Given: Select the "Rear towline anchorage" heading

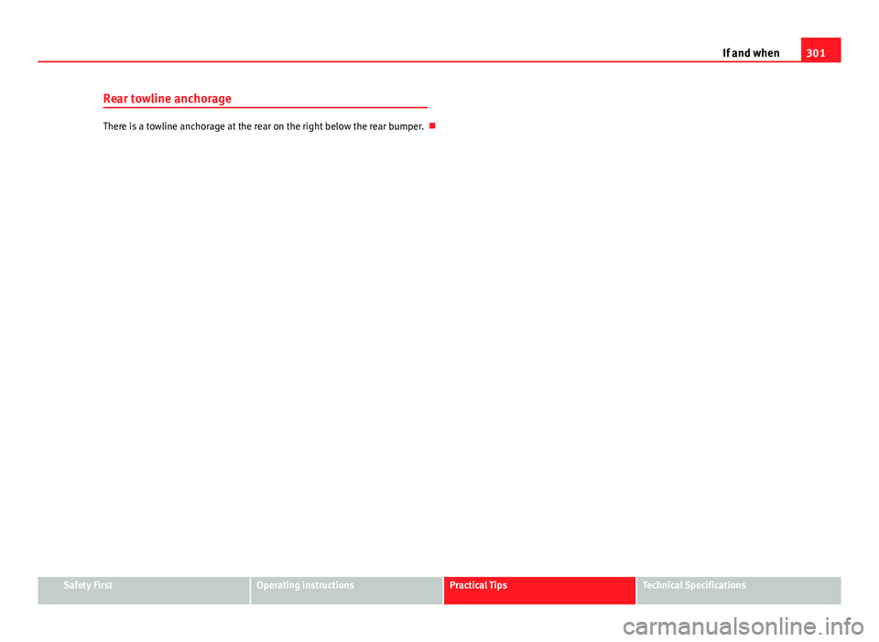Looking at the screenshot, I should [167, 98].
